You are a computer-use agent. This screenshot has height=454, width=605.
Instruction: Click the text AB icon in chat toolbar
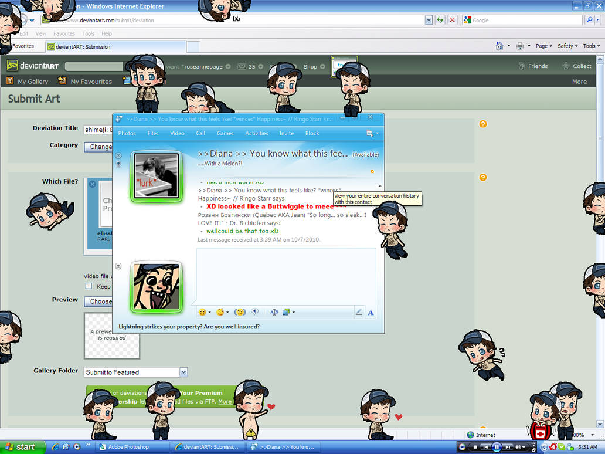(x=274, y=312)
